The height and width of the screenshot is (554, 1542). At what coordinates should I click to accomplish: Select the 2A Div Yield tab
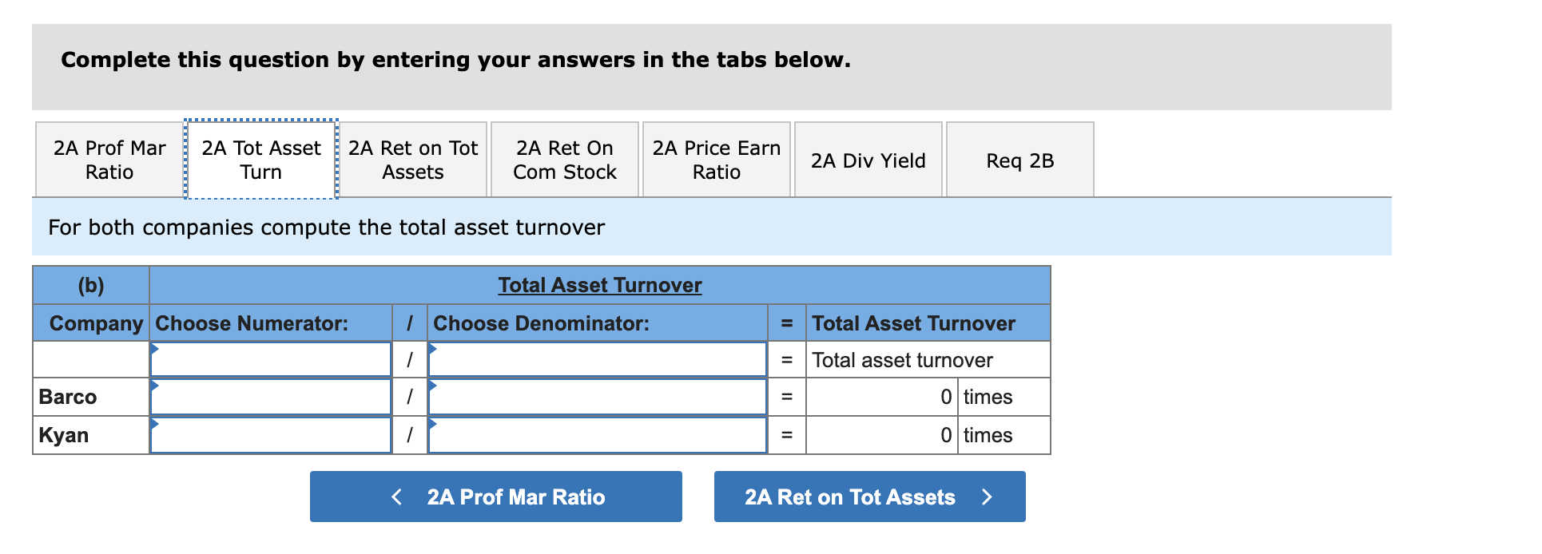pyautogui.click(x=868, y=159)
